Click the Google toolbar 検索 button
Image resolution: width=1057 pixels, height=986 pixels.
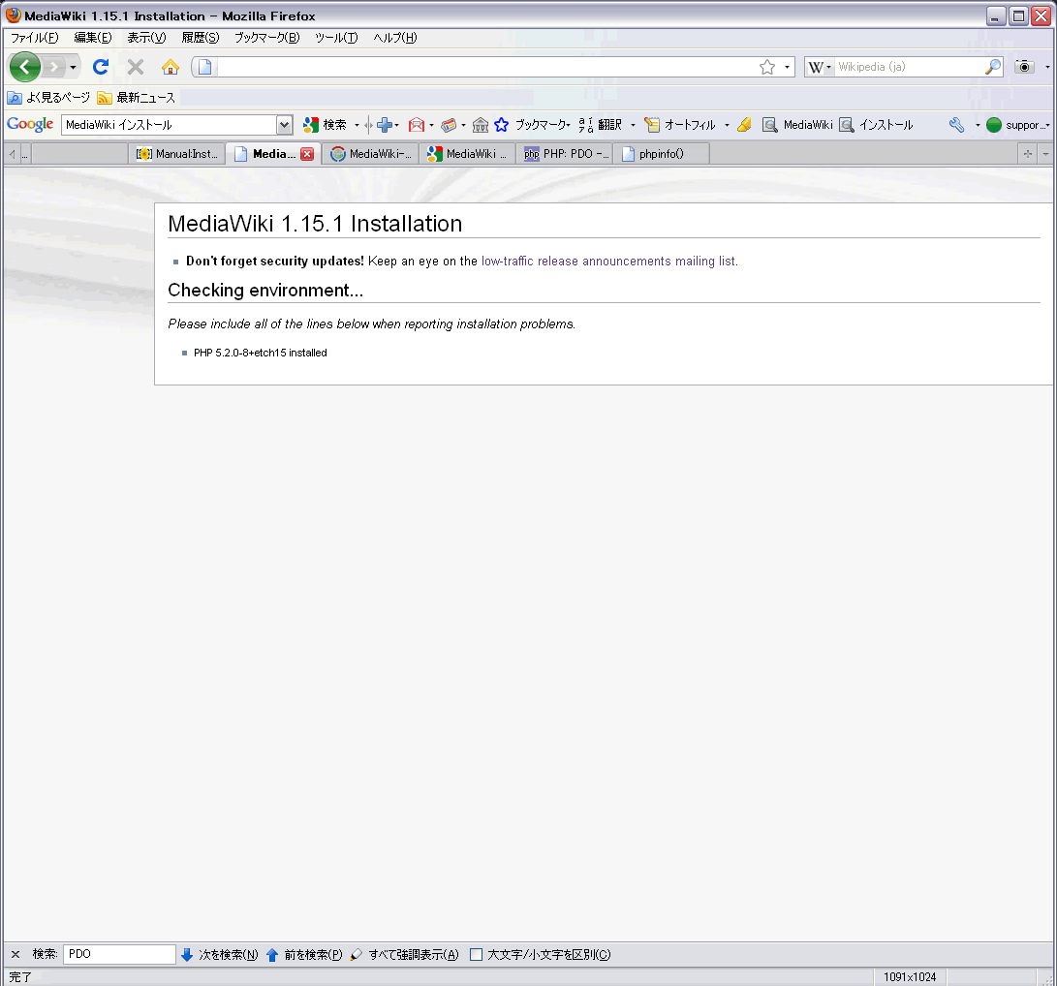click(x=325, y=125)
